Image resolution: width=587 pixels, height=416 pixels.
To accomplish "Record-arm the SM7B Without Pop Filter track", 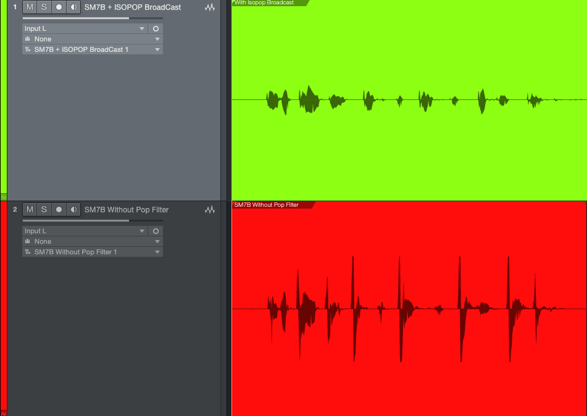I will (59, 209).
